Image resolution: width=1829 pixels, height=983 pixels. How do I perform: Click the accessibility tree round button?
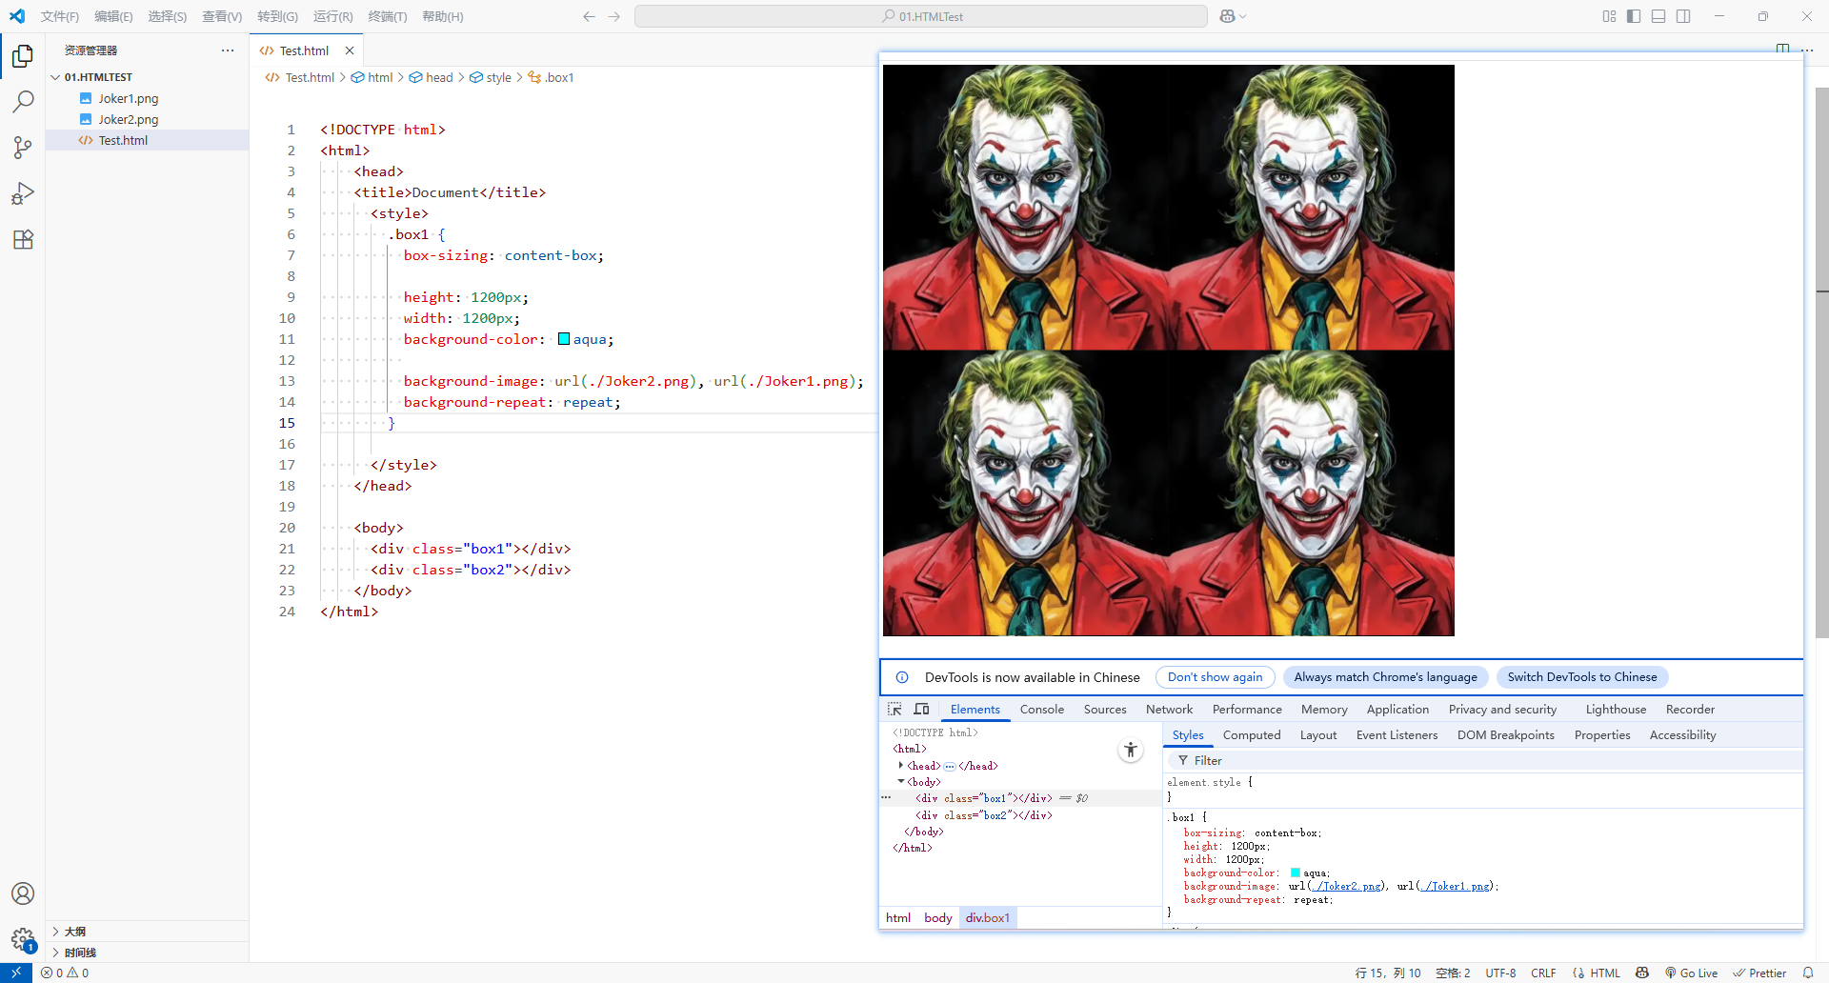(1130, 751)
